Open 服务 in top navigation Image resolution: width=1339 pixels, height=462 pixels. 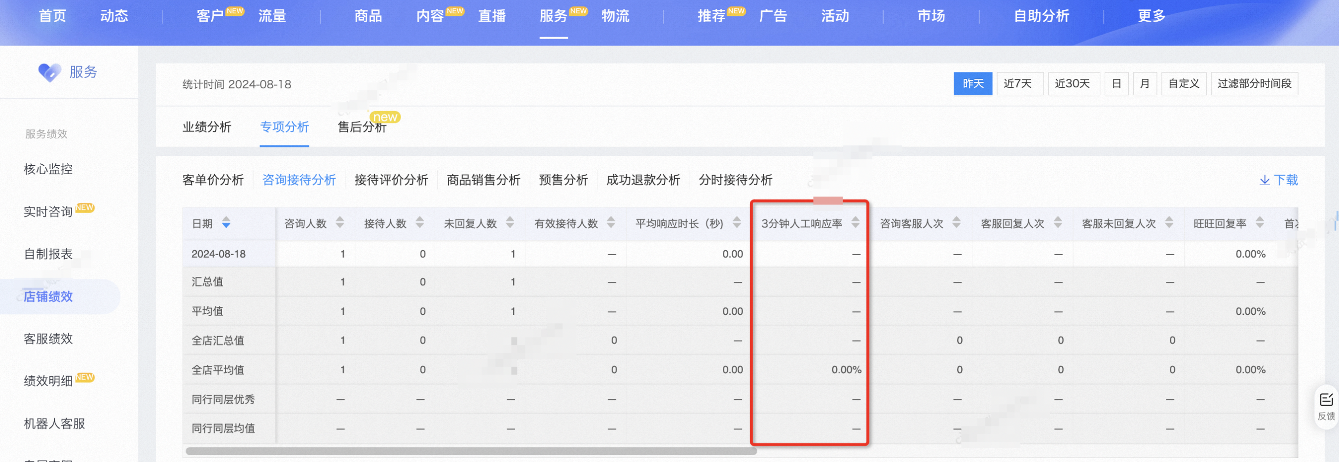[553, 16]
